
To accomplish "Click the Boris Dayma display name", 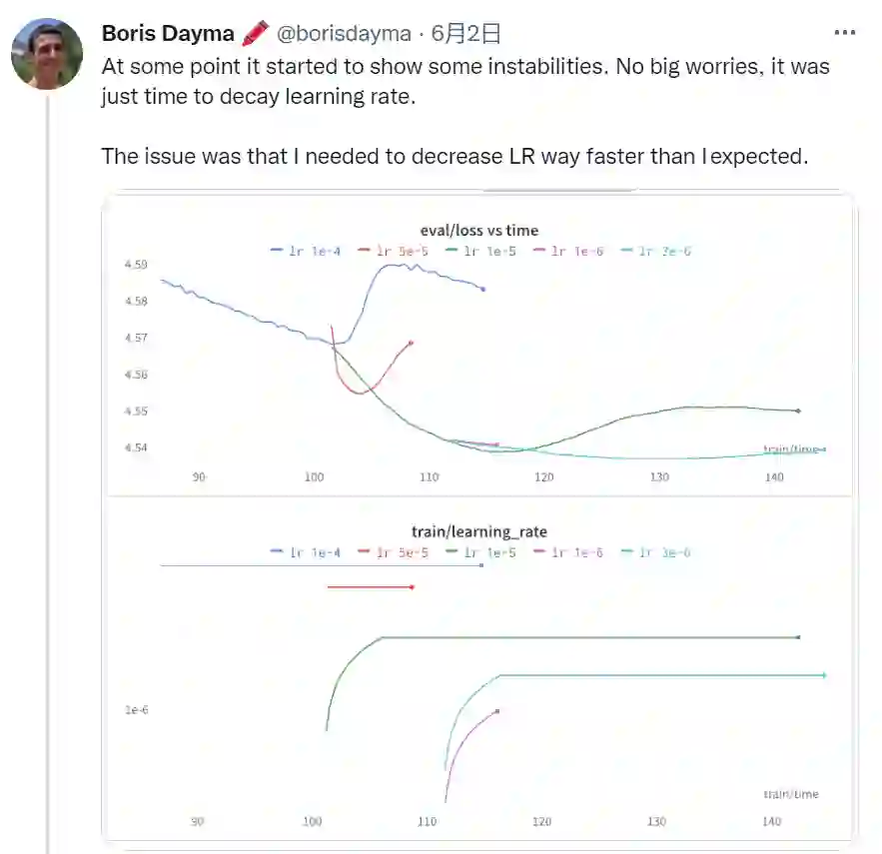I will pyautogui.click(x=168, y=34).
